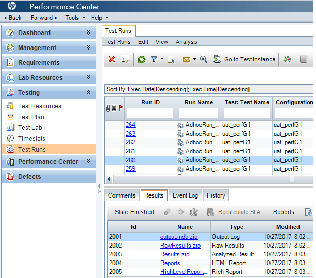The height and width of the screenshot is (278, 316).
Task: Click the Modified column header
Action: coord(288,227)
